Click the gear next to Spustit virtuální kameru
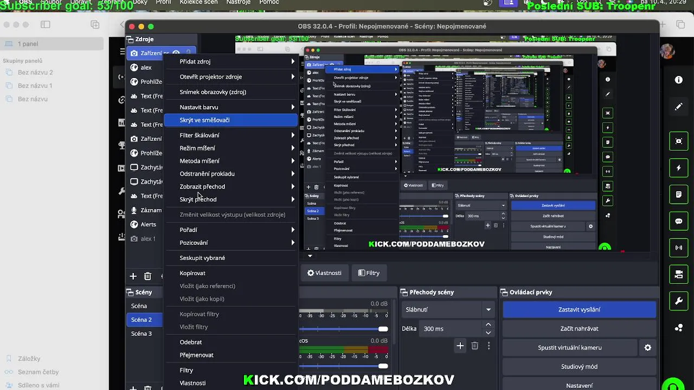The image size is (694, 390). pyautogui.click(x=647, y=348)
